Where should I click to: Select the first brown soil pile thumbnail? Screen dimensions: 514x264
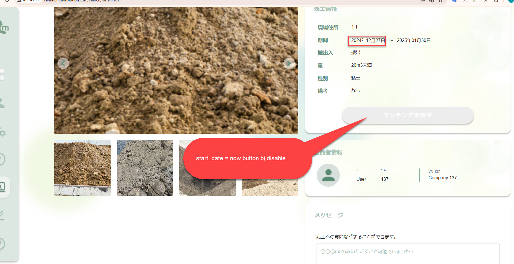coord(82,168)
